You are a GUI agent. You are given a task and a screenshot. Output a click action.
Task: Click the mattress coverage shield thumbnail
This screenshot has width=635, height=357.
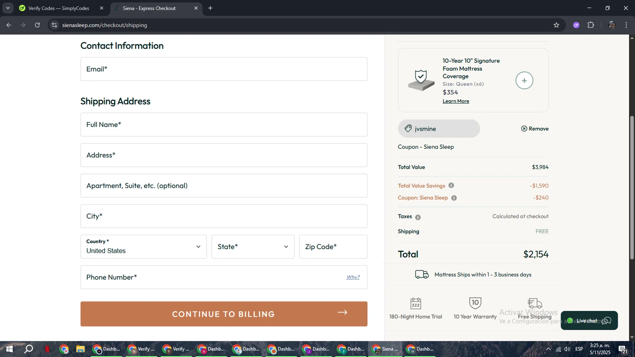[x=421, y=80]
